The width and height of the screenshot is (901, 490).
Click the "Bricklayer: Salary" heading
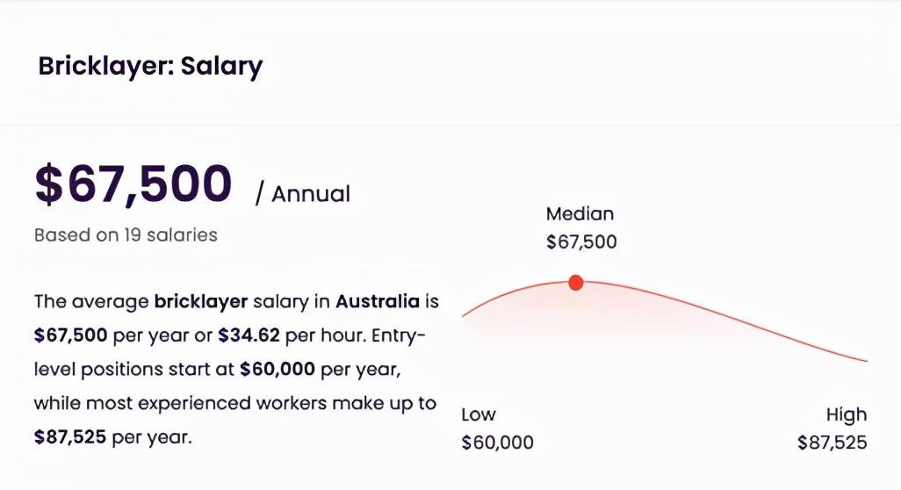click(150, 67)
